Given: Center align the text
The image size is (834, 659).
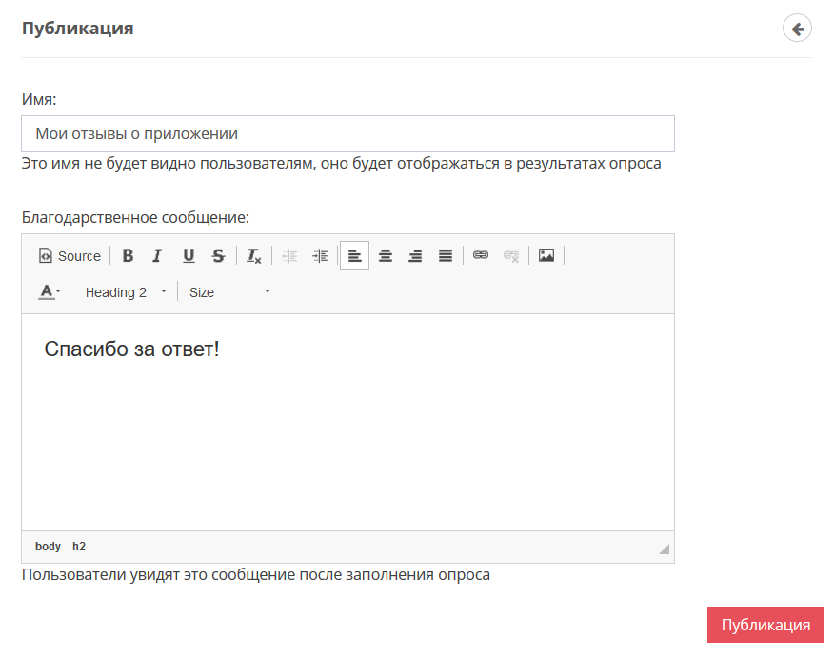Looking at the screenshot, I should pyautogui.click(x=385, y=256).
